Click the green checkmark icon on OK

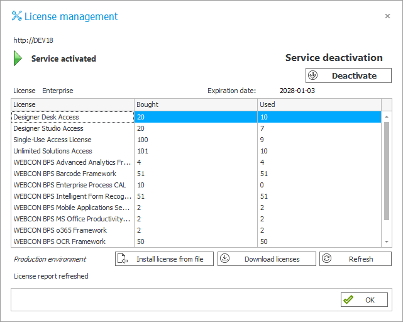[348, 299]
